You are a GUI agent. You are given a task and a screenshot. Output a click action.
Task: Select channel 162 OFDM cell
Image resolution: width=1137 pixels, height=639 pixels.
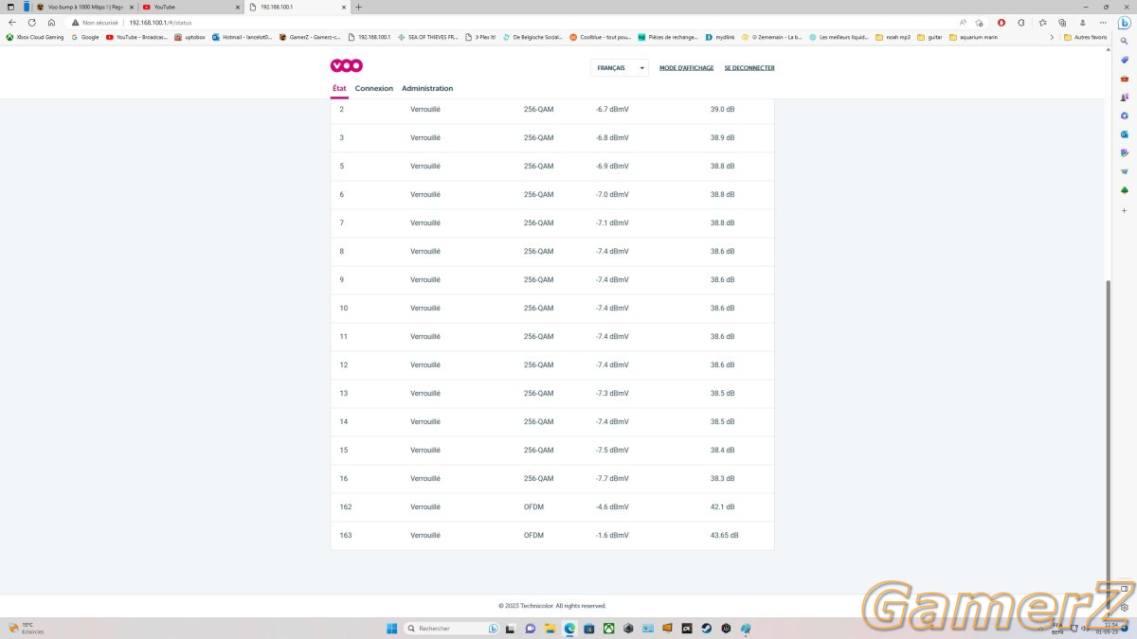534,506
